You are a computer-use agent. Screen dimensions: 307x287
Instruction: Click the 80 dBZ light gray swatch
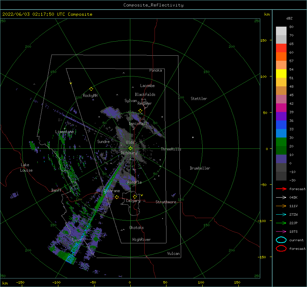pyautogui.click(x=281, y=31)
